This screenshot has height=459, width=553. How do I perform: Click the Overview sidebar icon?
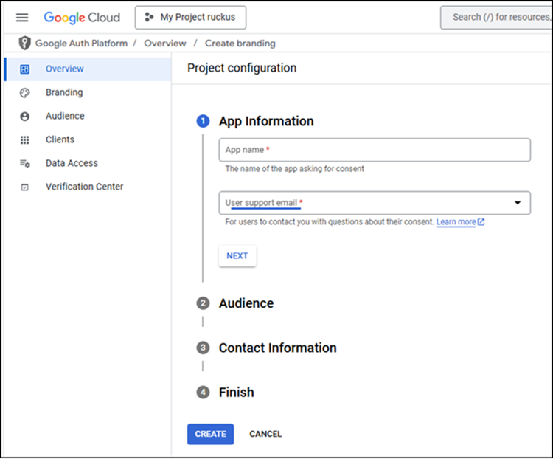[25, 69]
